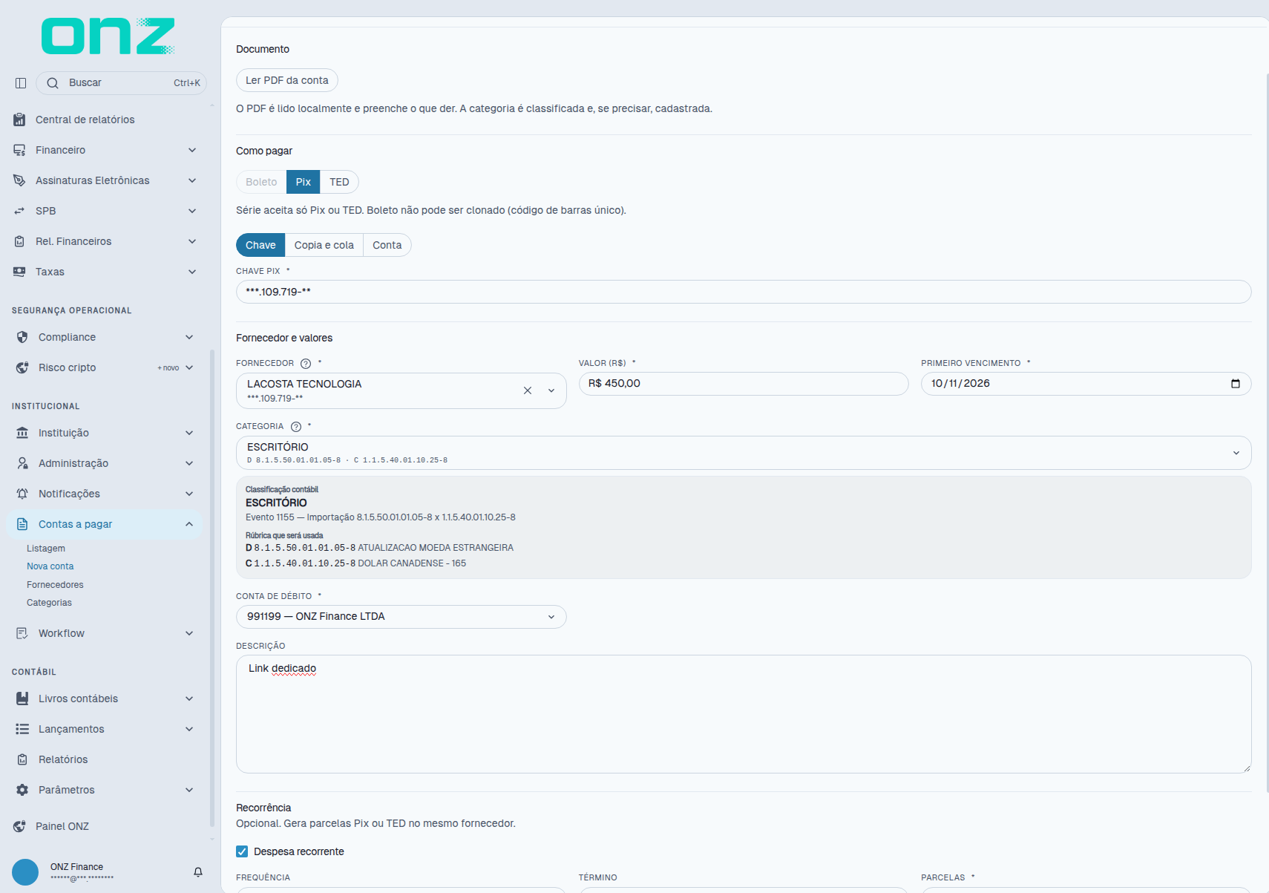1269x893 pixels.
Task: Expand the Taxas menu chevron
Action: (x=192, y=272)
